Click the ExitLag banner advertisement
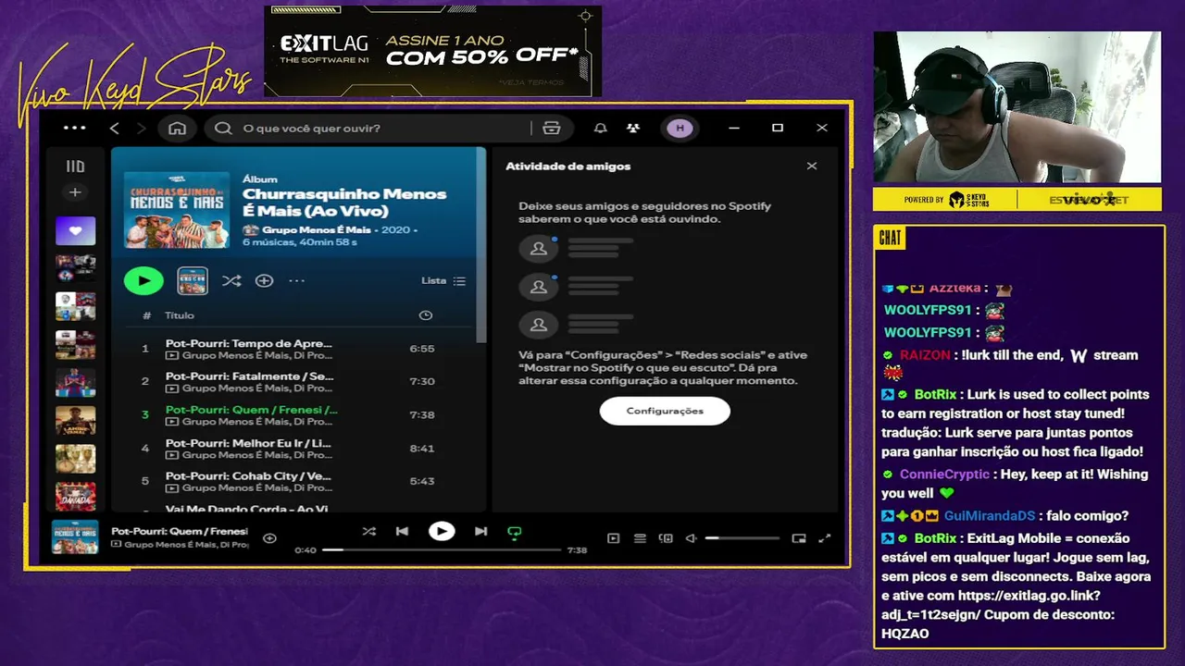This screenshot has height=666, width=1185. click(x=432, y=51)
